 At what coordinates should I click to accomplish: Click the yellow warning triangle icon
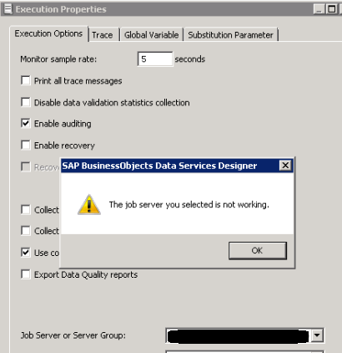pyautogui.click(x=89, y=205)
